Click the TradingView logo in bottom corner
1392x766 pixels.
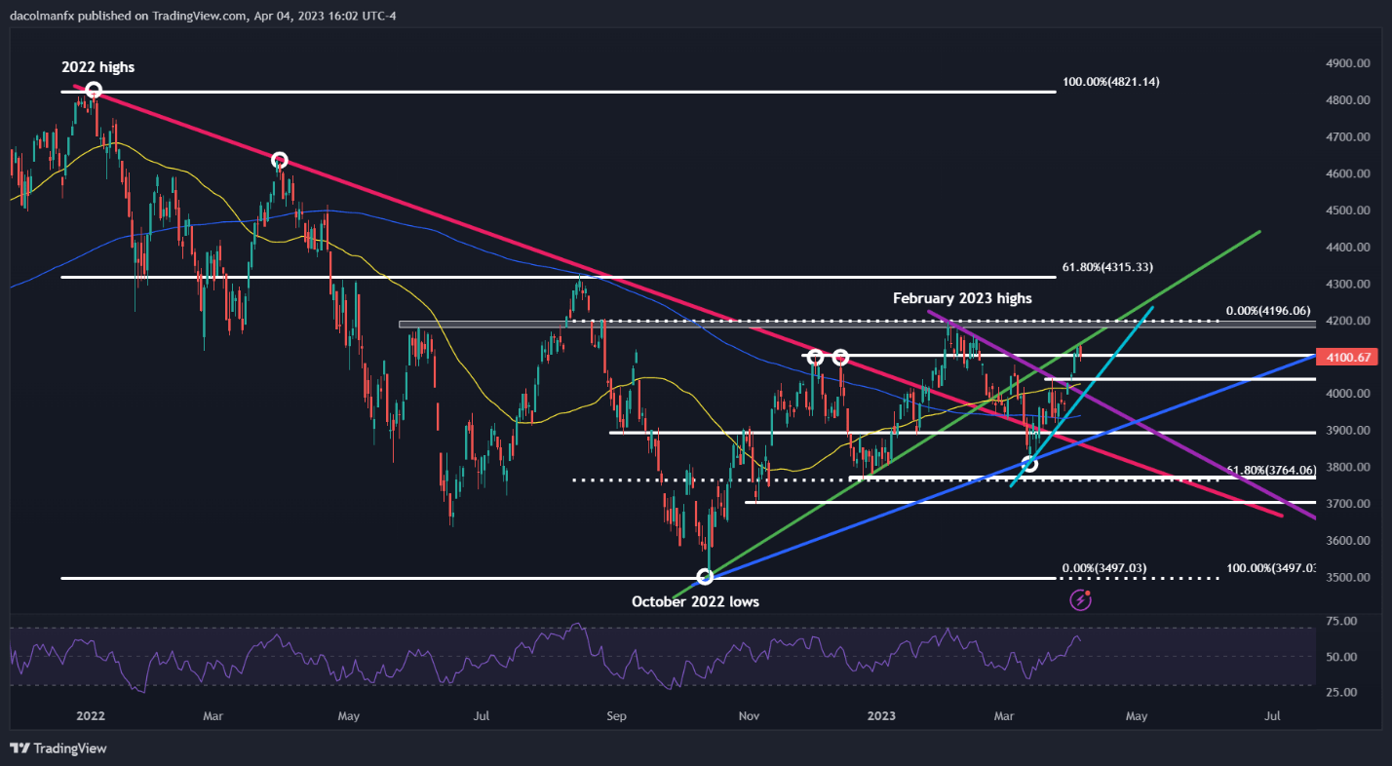tap(58, 748)
